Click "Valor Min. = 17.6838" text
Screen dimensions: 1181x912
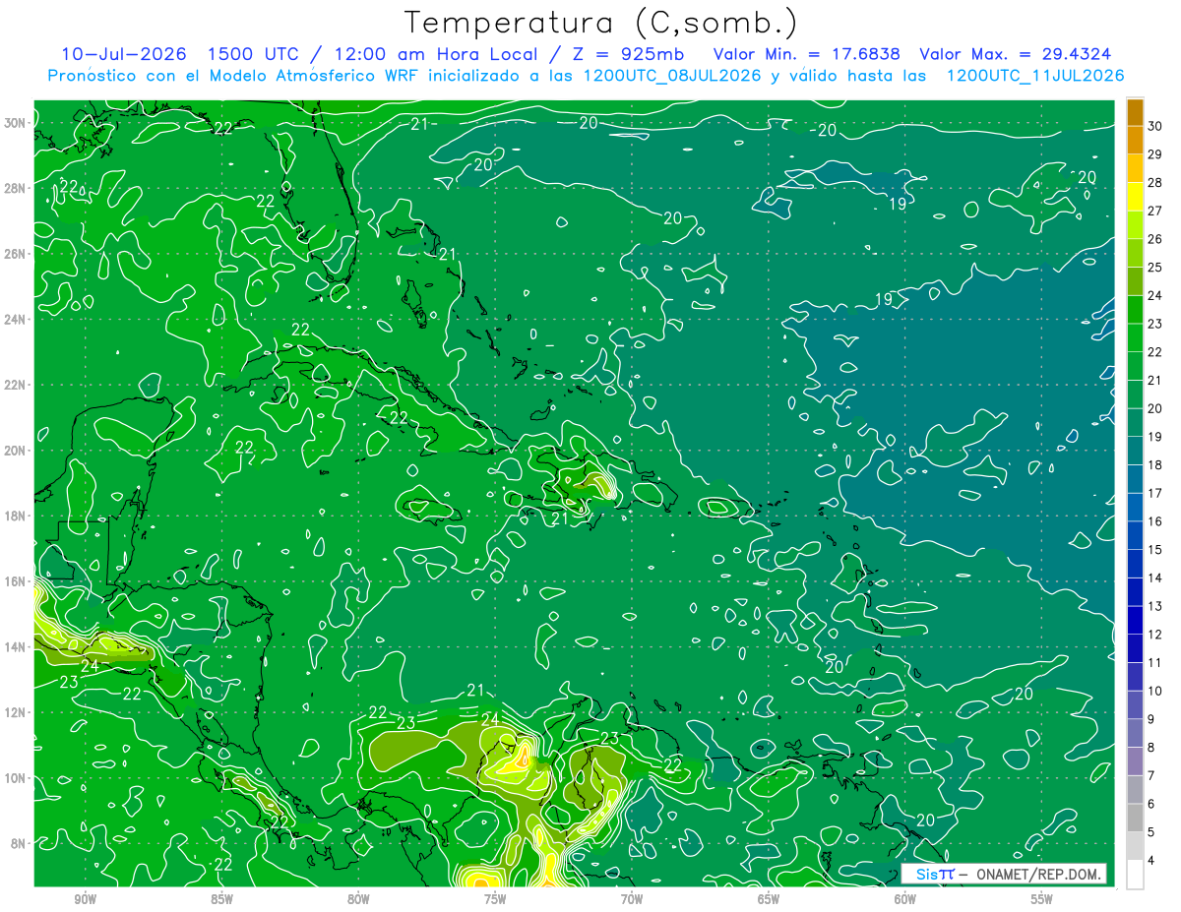807,54
